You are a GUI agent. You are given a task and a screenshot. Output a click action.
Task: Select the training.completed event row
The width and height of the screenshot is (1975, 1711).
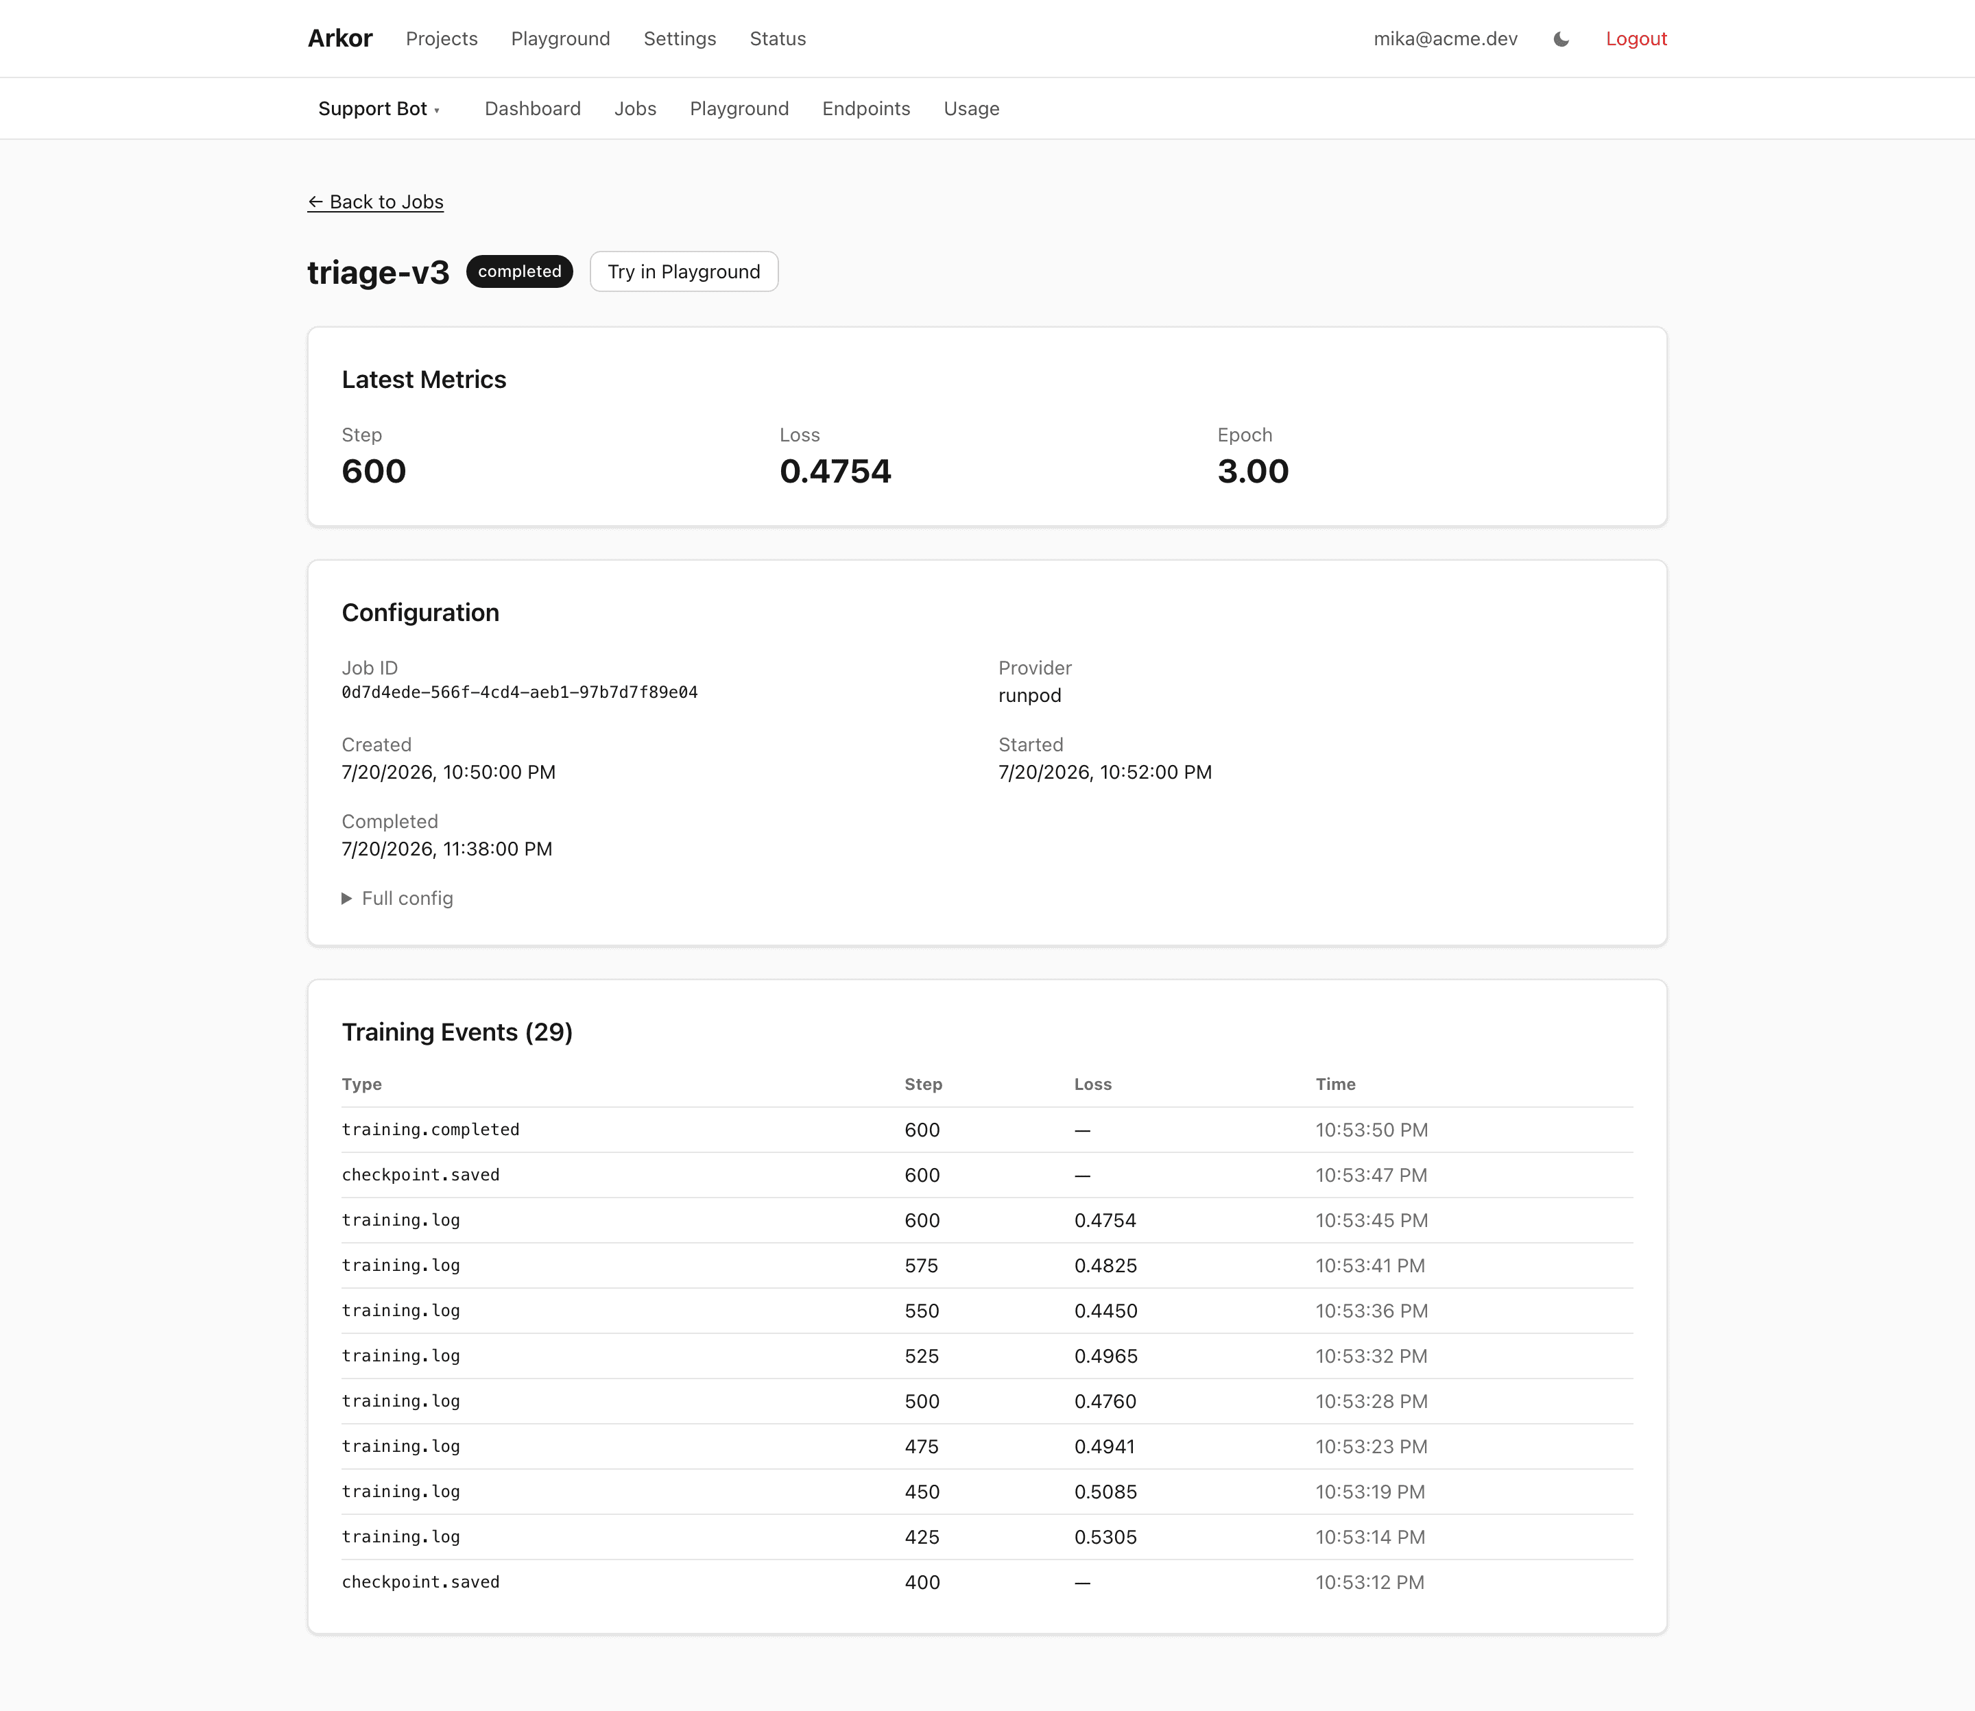[x=987, y=1130]
